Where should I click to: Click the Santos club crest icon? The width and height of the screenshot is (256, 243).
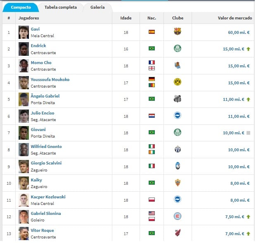(178, 99)
